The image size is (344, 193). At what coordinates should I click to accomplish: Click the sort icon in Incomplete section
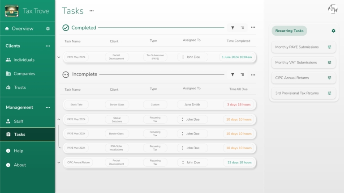(x=242, y=75)
